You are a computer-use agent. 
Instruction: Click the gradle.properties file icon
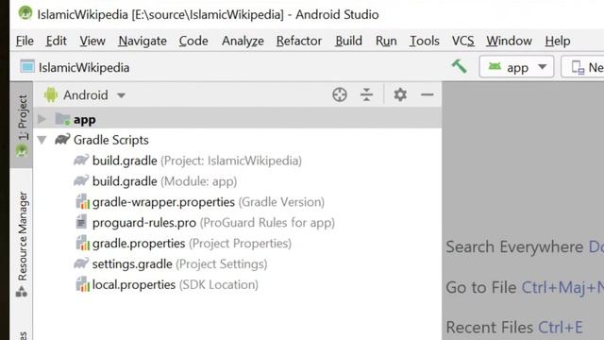[x=82, y=244]
